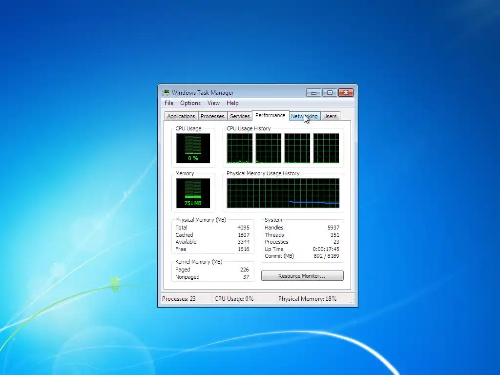Screen dimensions: 500x375
Task: Click the Available memory value 3344
Action: (x=244, y=242)
